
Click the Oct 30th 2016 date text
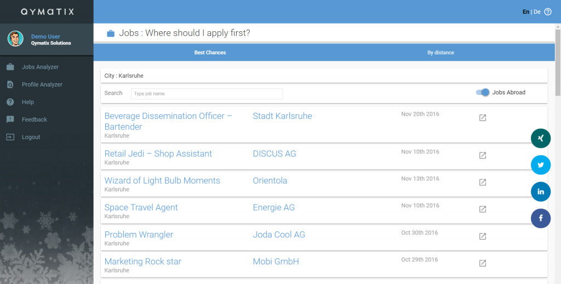coord(419,232)
